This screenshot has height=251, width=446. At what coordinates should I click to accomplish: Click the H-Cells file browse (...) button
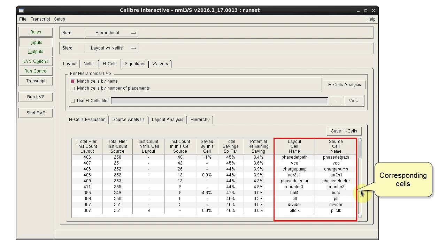(x=336, y=101)
